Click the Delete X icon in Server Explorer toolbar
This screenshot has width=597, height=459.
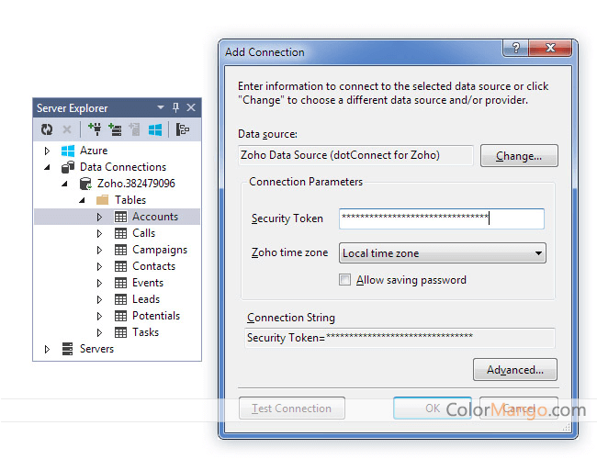click(67, 129)
